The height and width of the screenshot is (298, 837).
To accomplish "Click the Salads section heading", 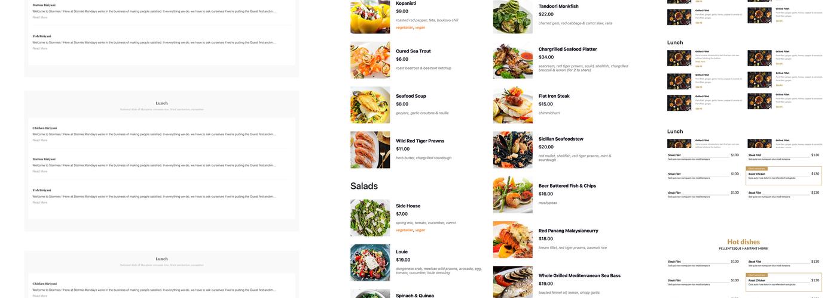I will (x=364, y=186).
